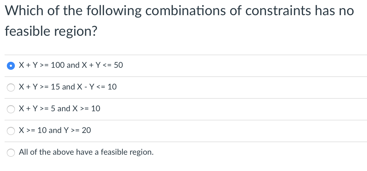Select radio button for "X + Y >= 100 and X + Y <= 50"
367x171 pixels.
click(11, 66)
